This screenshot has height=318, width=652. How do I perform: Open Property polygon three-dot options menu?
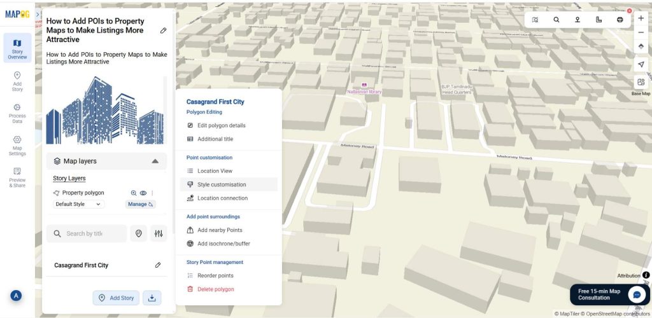152,193
